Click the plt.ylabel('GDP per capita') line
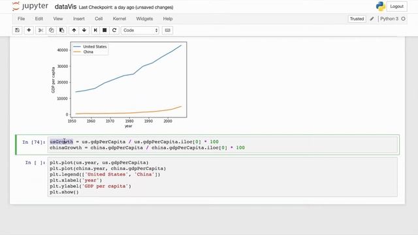The width and height of the screenshot is (418, 235). 90,186
